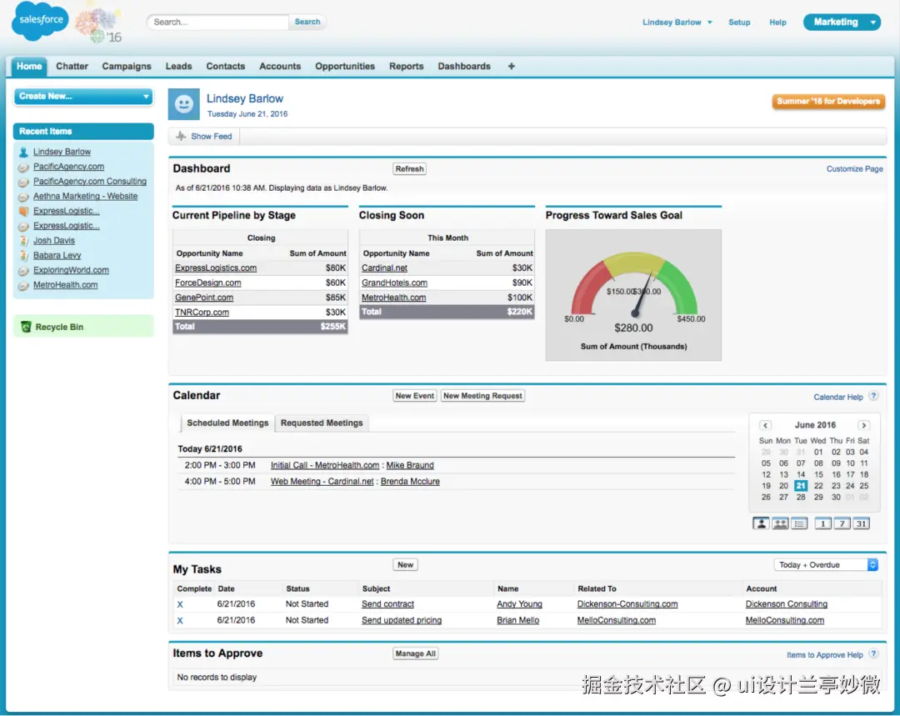Open the Reports tab

click(x=407, y=66)
